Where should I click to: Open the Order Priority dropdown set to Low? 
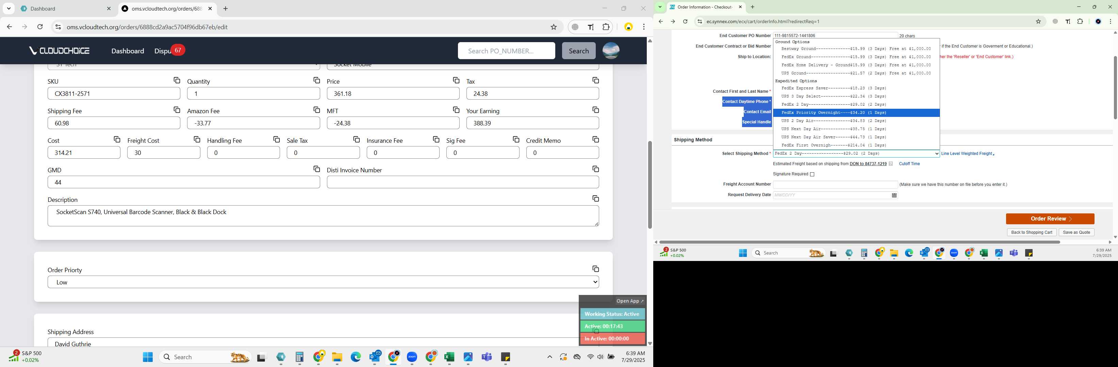click(x=323, y=282)
